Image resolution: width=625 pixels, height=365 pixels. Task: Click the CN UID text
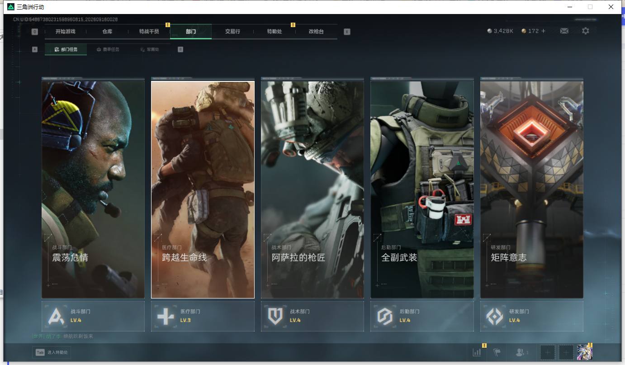click(x=65, y=19)
